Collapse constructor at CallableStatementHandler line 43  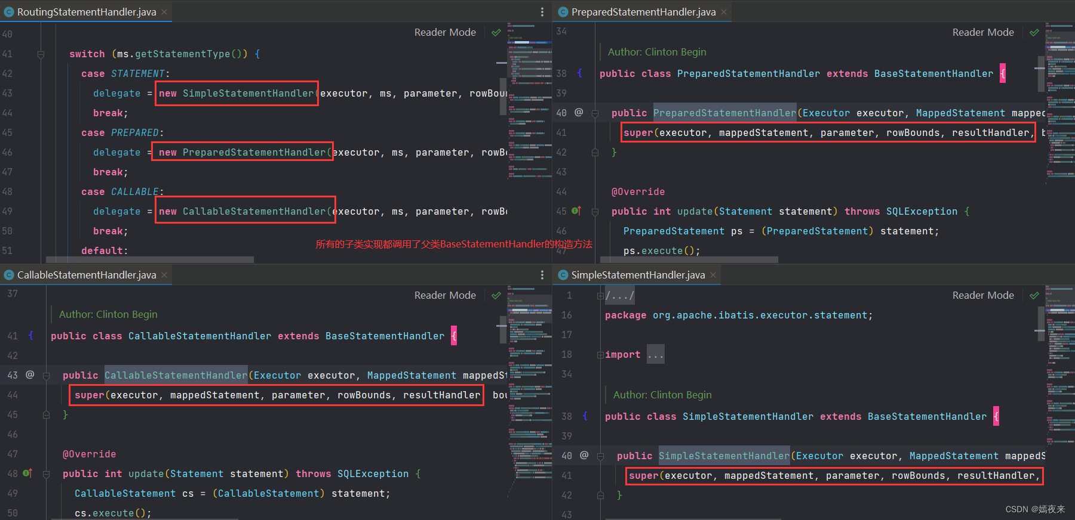[46, 376]
